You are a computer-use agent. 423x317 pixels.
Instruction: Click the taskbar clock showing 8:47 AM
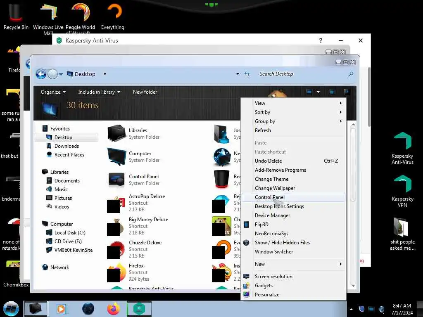point(402,309)
